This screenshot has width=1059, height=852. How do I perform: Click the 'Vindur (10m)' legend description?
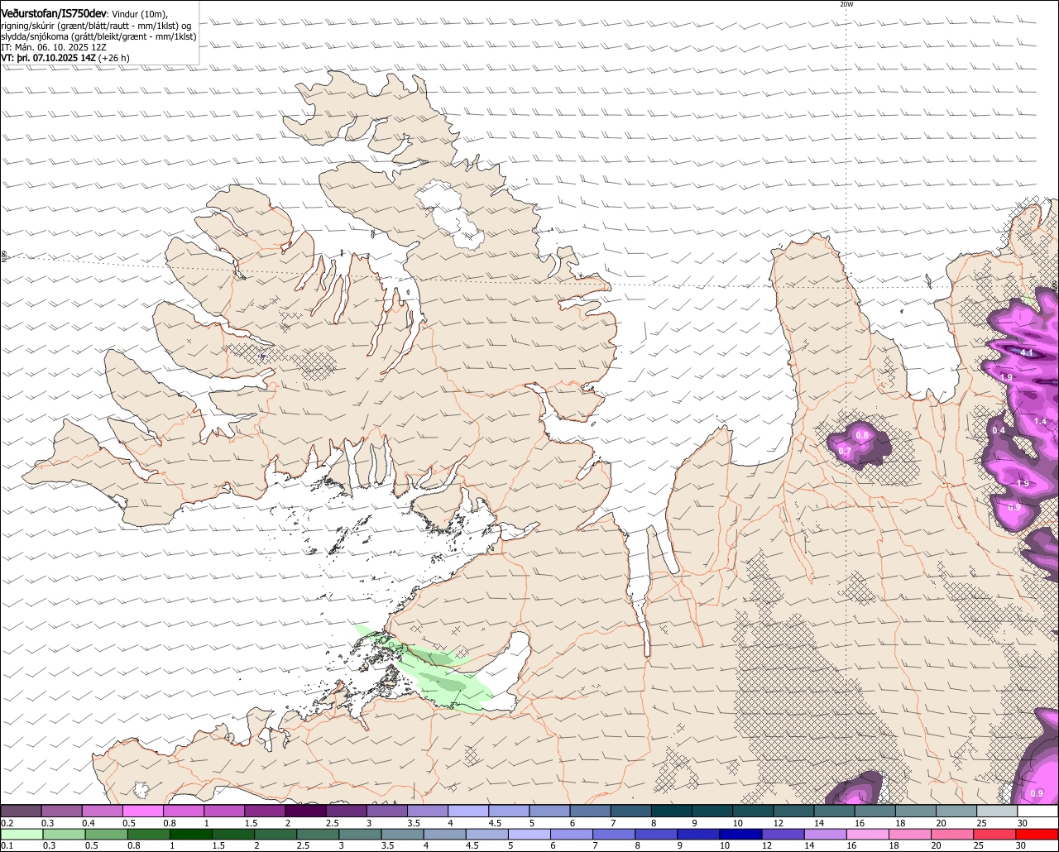pos(140,15)
